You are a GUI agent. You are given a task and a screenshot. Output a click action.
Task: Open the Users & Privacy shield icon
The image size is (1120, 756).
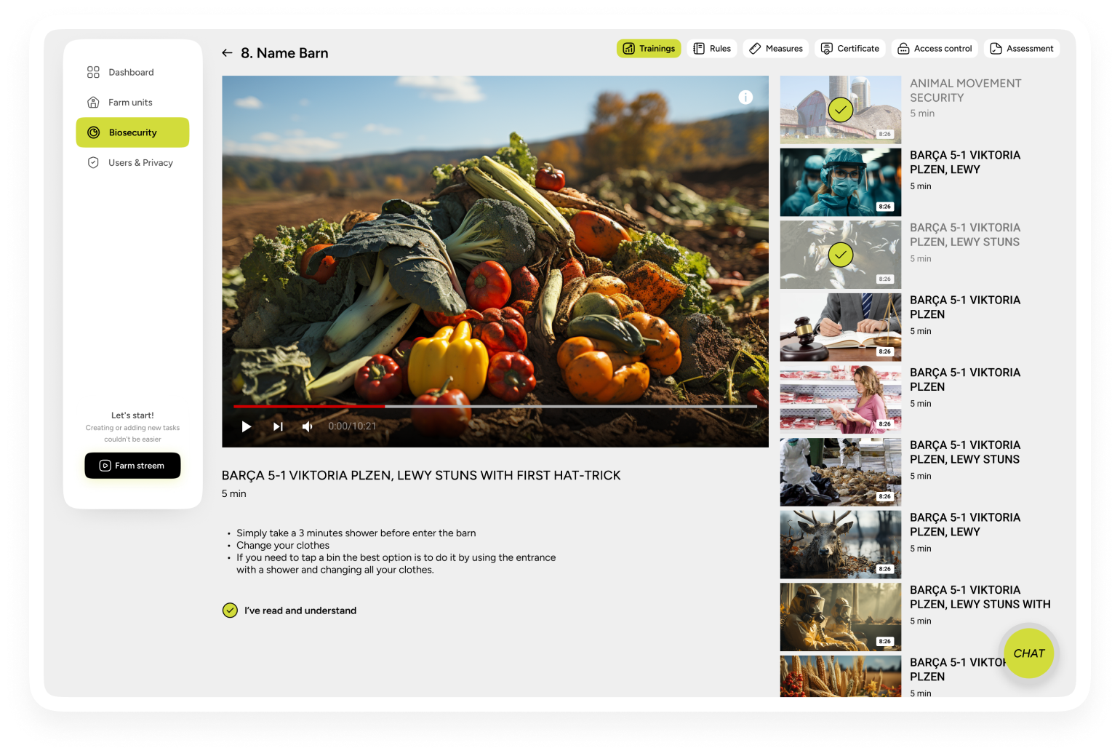[93, 163]
